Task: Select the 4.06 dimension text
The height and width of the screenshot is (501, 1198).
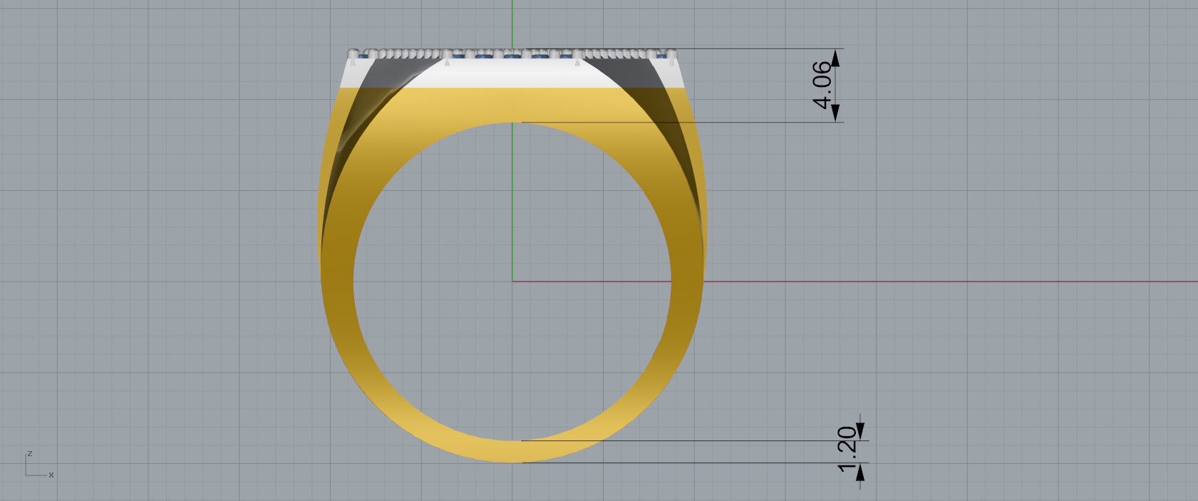Action: click(822, 85)
